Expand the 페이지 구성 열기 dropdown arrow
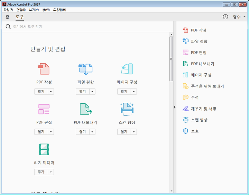The image size is (249, 195). point(134,92)
